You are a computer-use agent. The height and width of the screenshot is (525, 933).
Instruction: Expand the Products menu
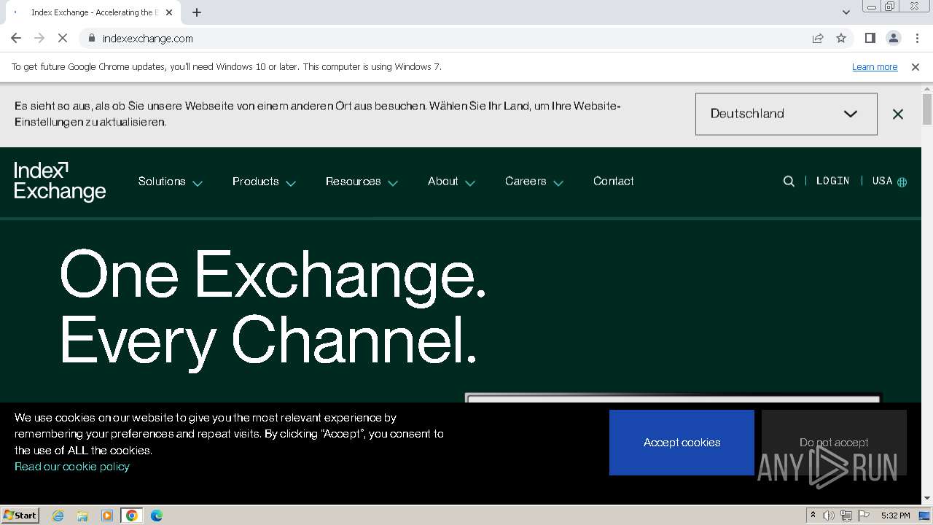tap(264, 182)
